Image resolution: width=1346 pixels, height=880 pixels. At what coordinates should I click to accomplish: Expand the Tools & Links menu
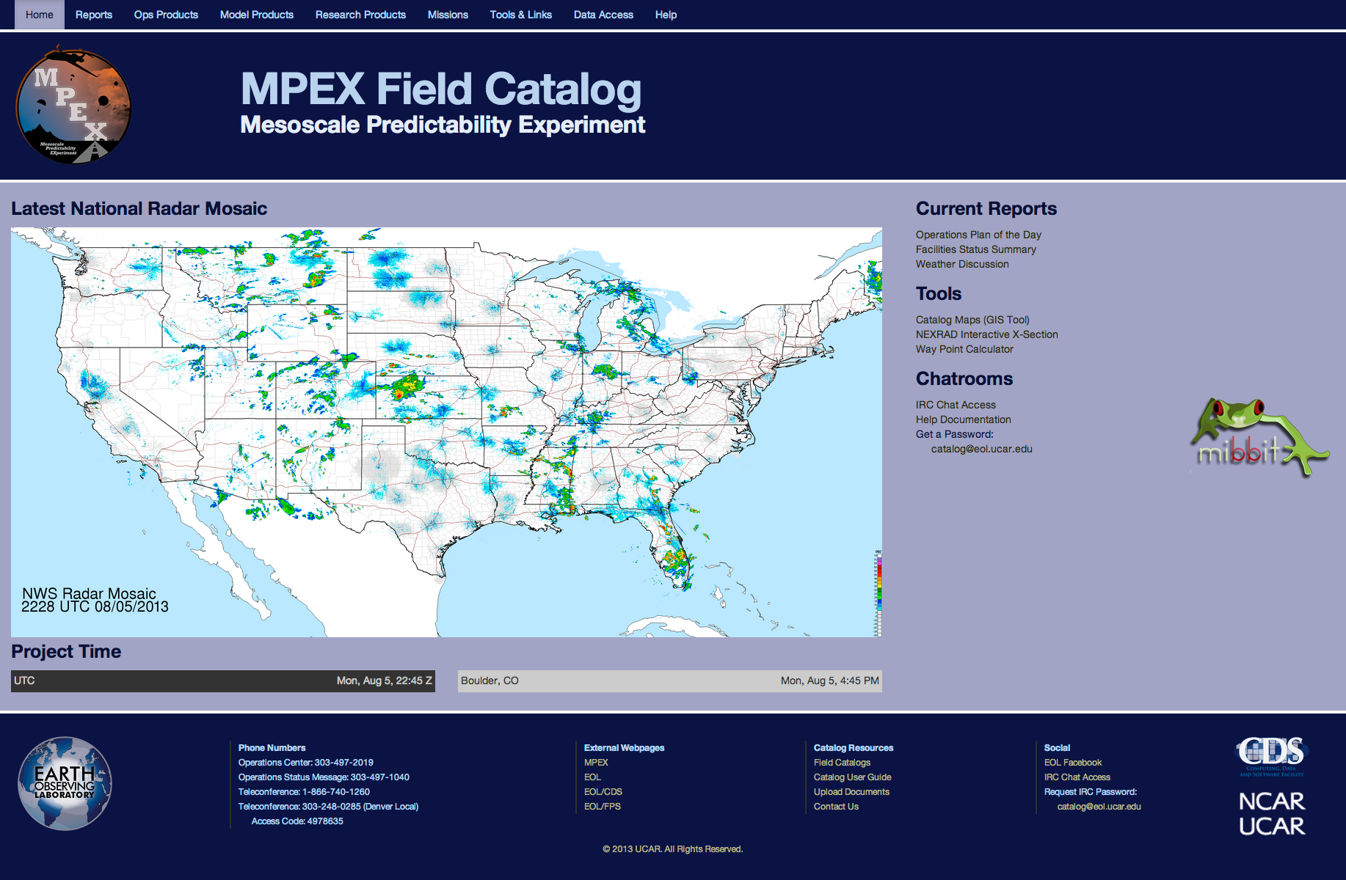tap(520, 15)
